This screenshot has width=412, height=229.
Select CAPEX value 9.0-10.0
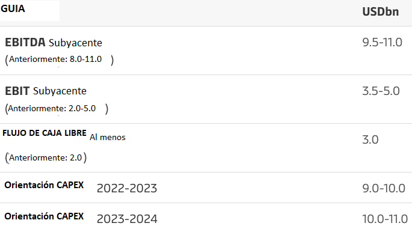tap(384, 188)
